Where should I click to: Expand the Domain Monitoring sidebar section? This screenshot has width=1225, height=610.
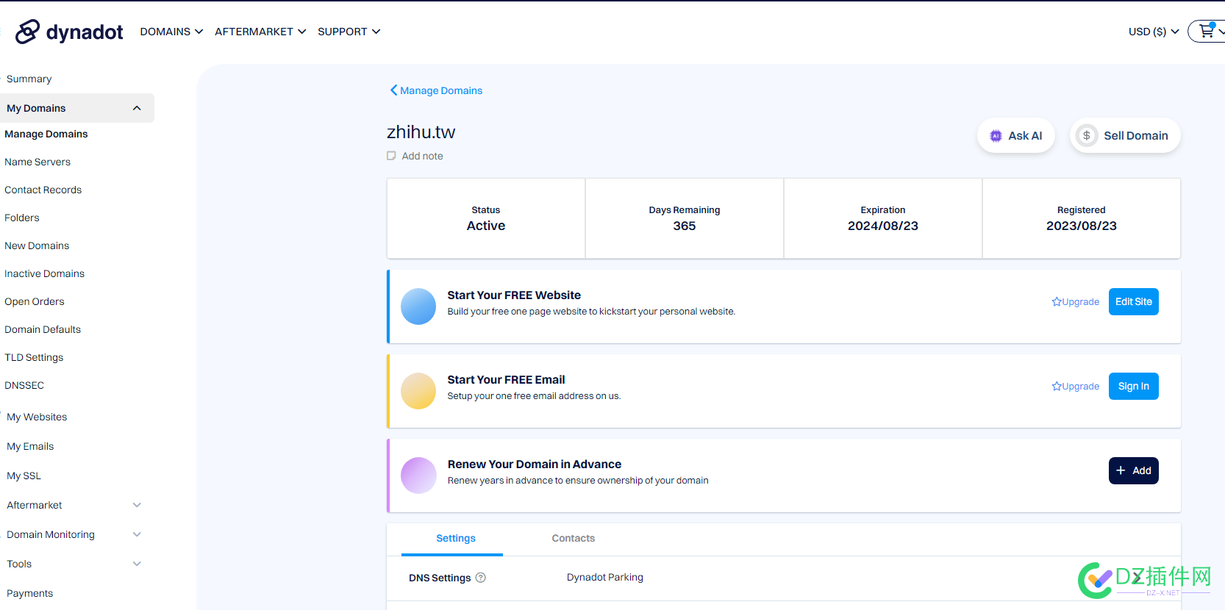(137, 534)
